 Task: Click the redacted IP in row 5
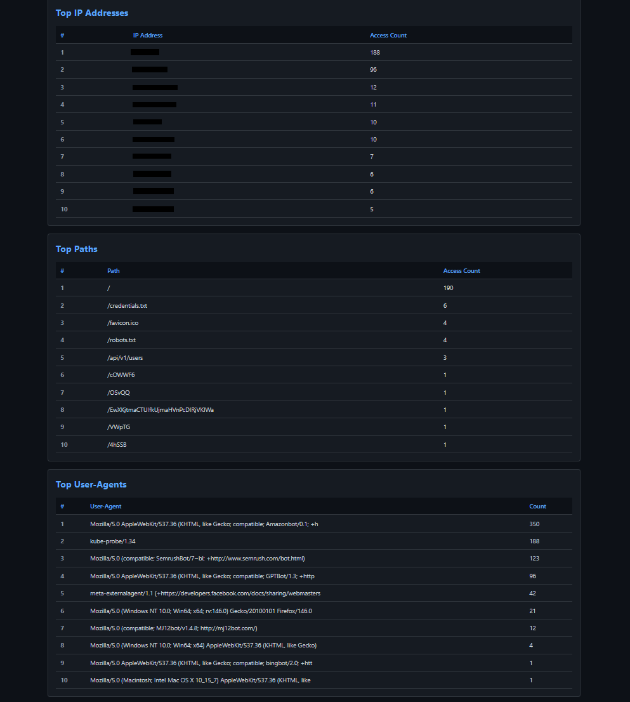click(x=147, y=122)
